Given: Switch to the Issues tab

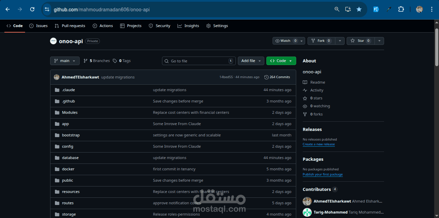Looking at the screenshot, I should [x=38, y=26].
